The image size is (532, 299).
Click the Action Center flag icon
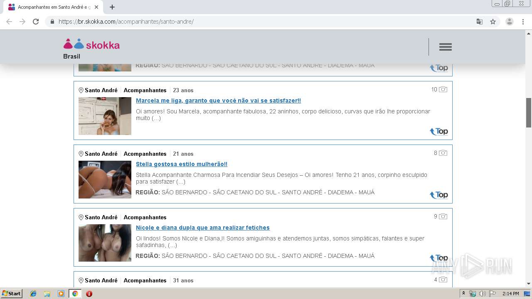click(493, 294)
